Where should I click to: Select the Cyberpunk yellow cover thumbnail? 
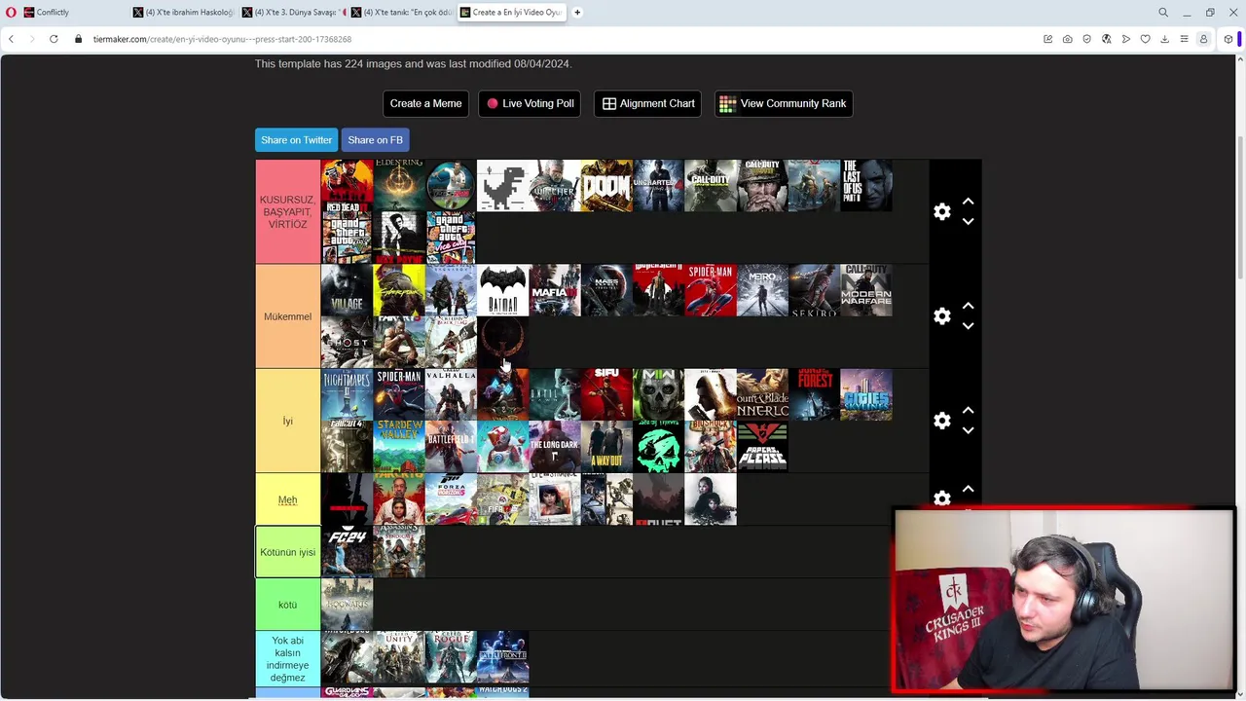[x=399, y=290]
